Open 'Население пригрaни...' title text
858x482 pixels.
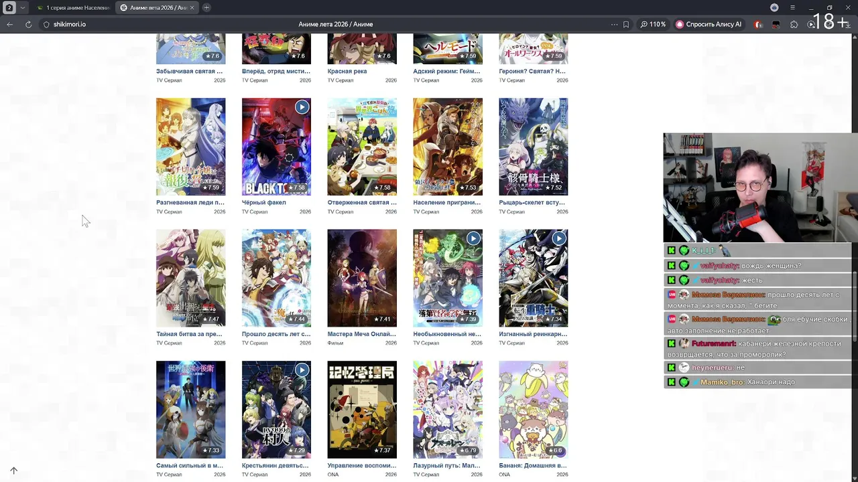(x=447, y=202)
